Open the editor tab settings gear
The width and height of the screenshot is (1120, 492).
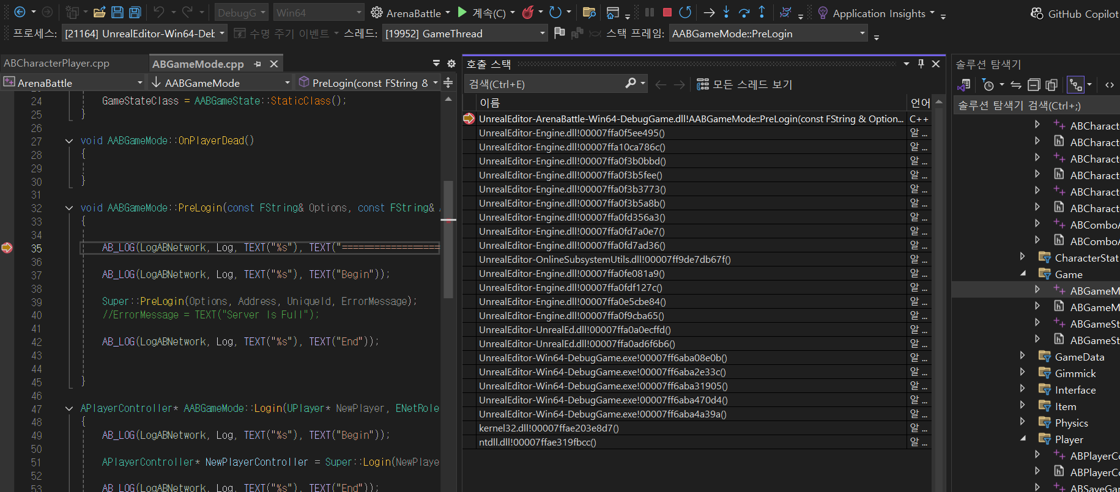[x=451, y=64]
